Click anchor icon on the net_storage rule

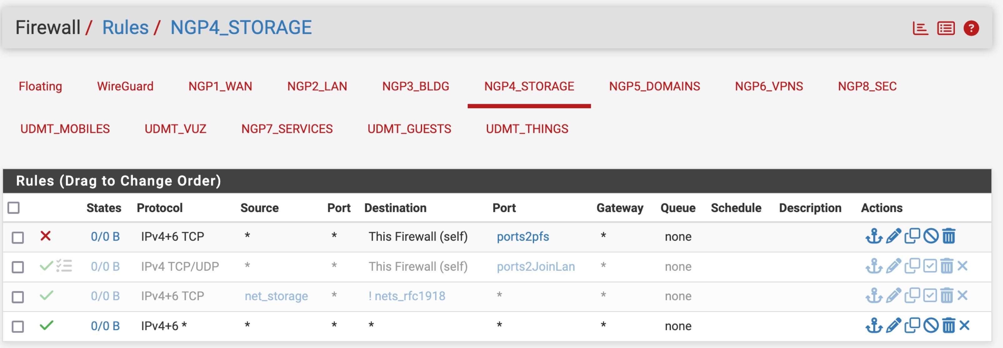874,296
